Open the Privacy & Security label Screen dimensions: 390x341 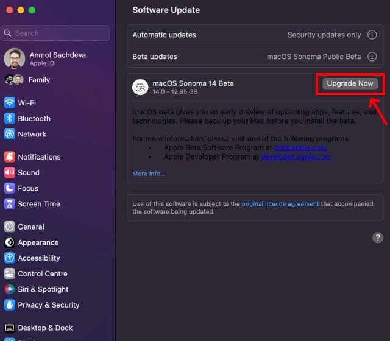[x=49, y=305]
